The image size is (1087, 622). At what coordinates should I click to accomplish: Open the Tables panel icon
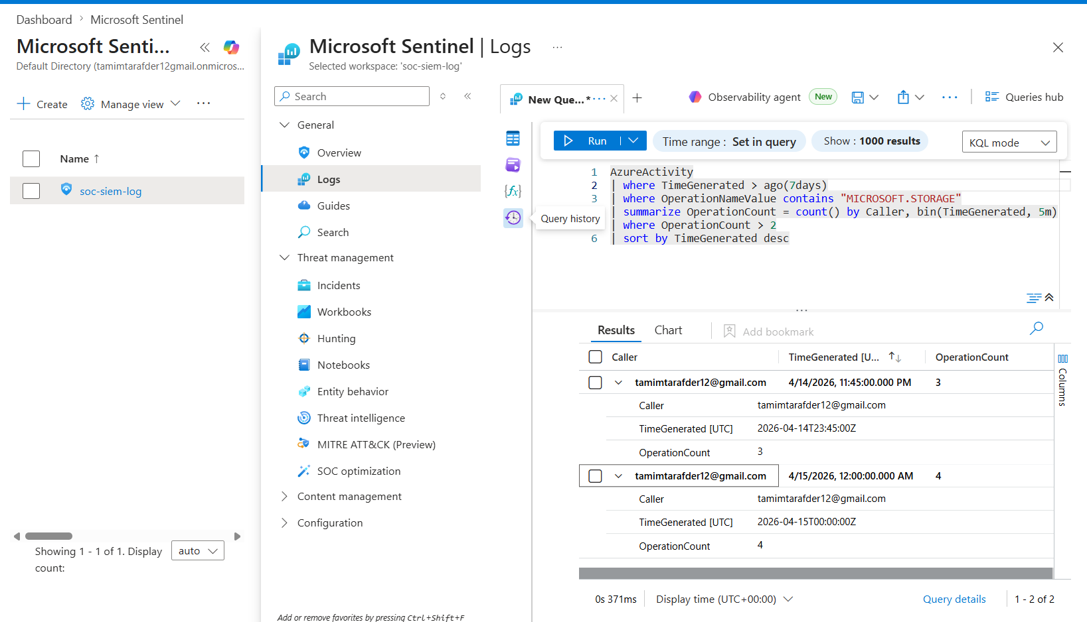tap(513, 138)
